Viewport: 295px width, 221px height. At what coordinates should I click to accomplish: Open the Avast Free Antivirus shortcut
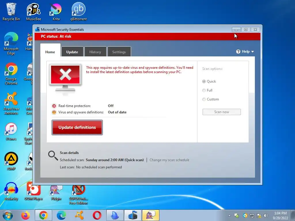coord(11,103)
